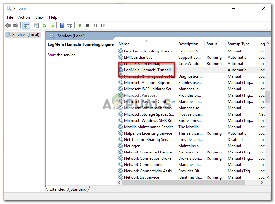Click the Forward arrow toolbar icon
Image resolution: width=275 pixels, height=204 pixels.
[x=16, y=25]
